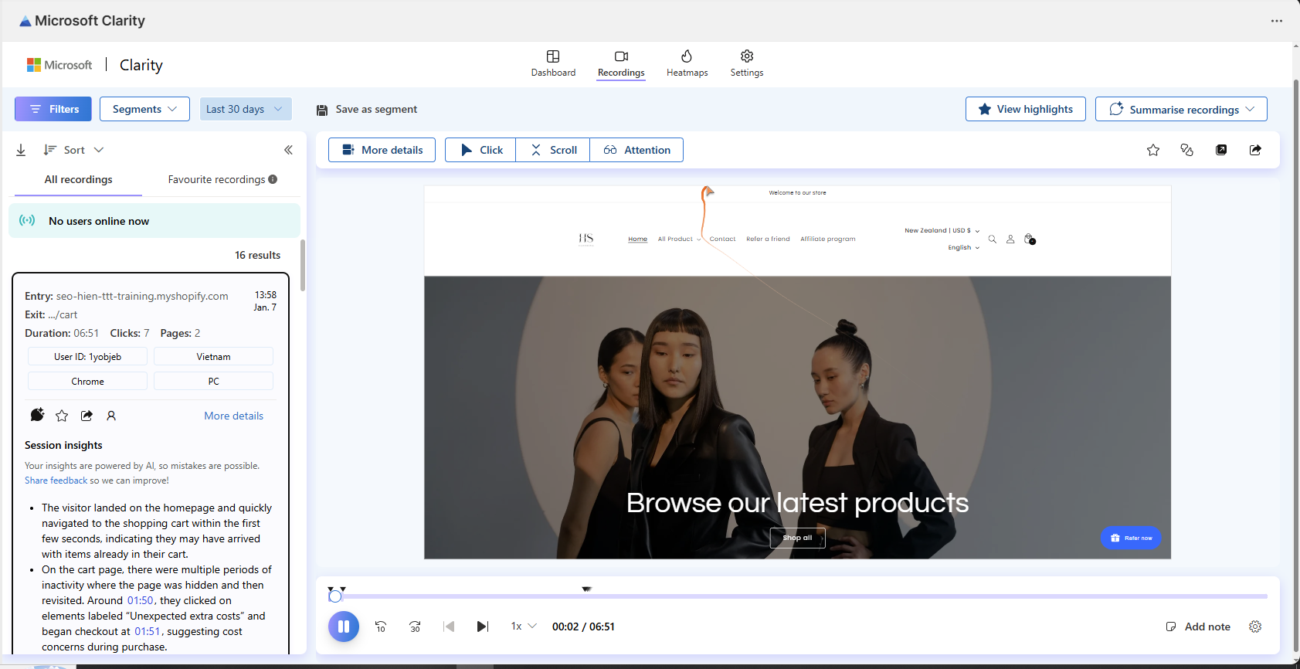Jump to timestamp 01:51 link
Viewport: 1300px width, 669px height.
pos(148,631)
